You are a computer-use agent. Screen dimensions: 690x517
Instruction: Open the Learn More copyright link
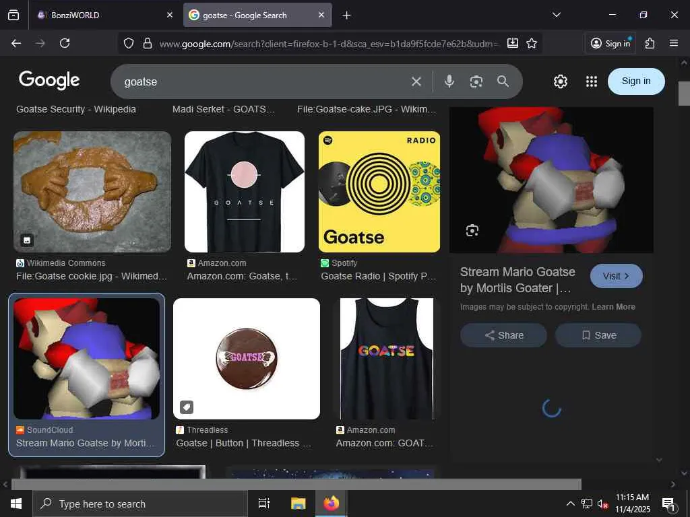point(613,307)
